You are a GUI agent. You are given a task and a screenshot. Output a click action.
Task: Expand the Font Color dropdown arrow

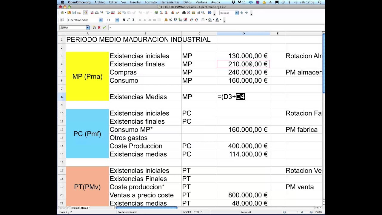[x=221, y=20]
